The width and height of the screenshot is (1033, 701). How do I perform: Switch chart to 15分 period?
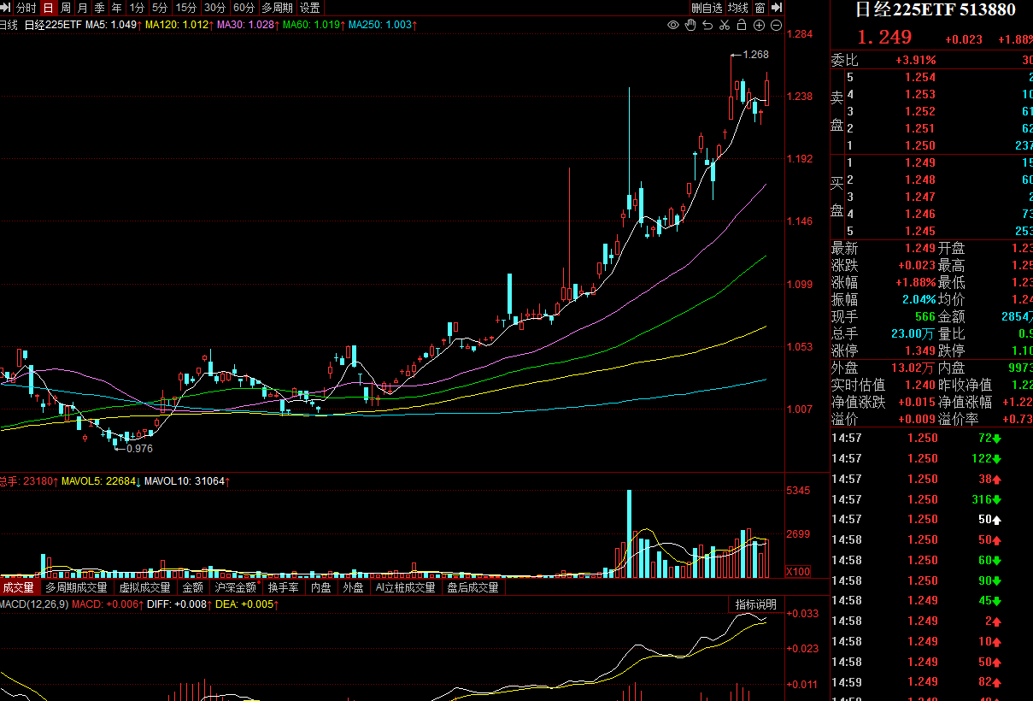pyautogui.click(x=186, y=8)
